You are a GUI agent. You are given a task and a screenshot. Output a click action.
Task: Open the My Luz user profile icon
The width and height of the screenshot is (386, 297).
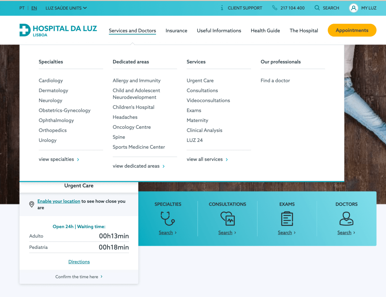(x=353, y=8)
